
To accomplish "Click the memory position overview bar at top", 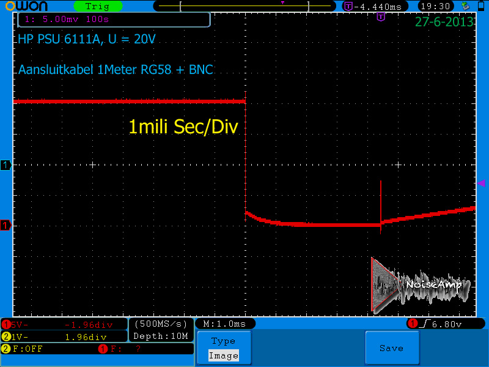I will [x=245, y=6].
